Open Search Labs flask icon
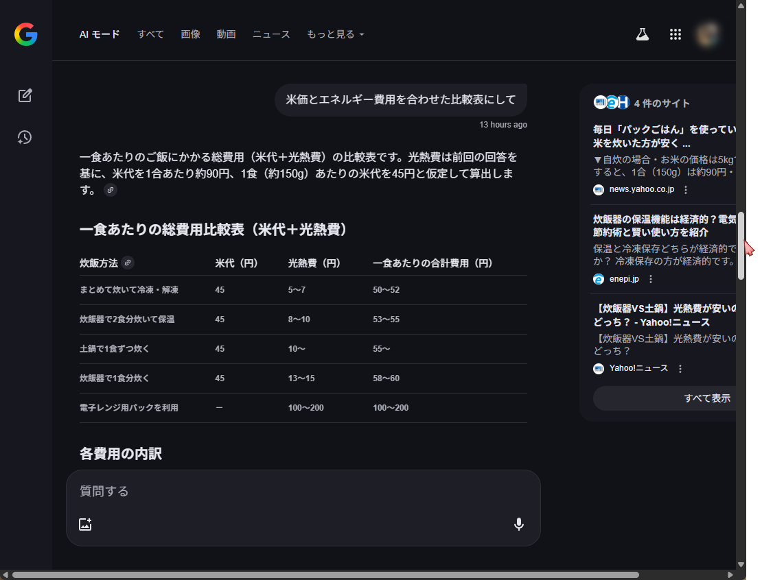Screen dimensions: 762x580 coord(642,34)
